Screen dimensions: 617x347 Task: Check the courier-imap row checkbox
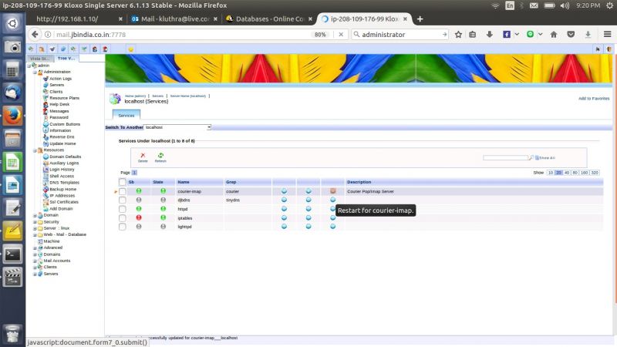pyautogui.click(x=123, y=191)
